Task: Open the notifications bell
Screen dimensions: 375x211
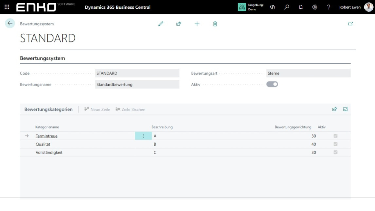Action: [x=301, y=7]
